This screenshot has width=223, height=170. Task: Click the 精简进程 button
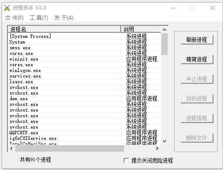[197, 59]
